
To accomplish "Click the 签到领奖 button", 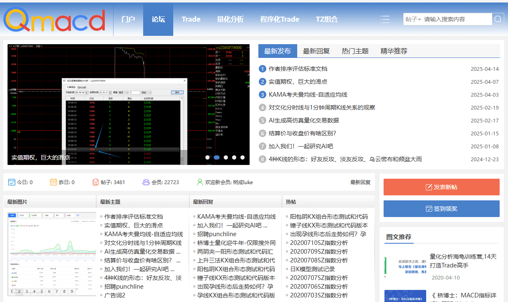I will (x=441, y=209).
